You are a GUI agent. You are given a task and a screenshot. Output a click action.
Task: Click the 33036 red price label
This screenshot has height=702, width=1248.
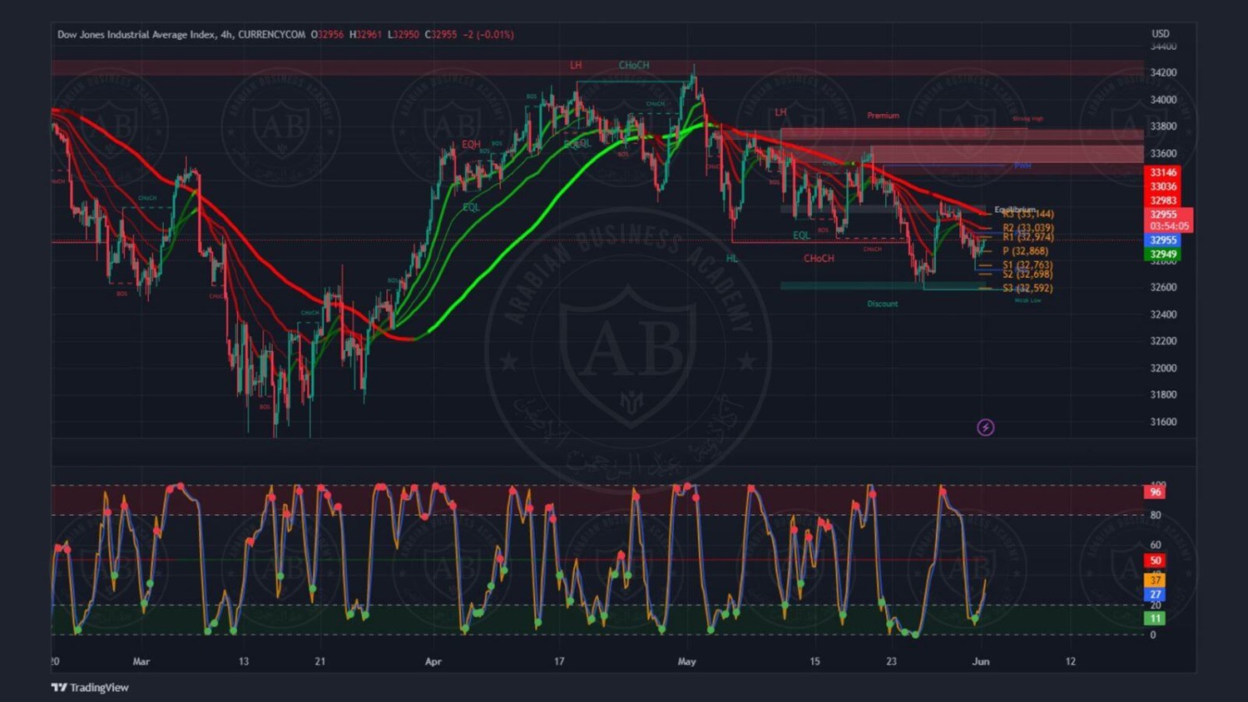point(1163,186)
